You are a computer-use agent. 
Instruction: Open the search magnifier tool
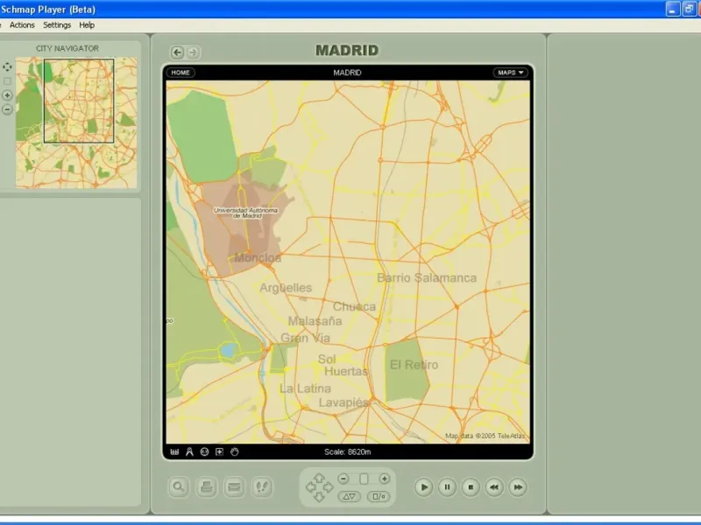point(180,487)
